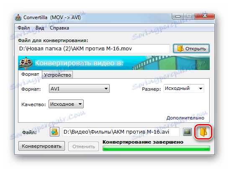
Task: Focus the output file path field
Action: coord(121,132)
